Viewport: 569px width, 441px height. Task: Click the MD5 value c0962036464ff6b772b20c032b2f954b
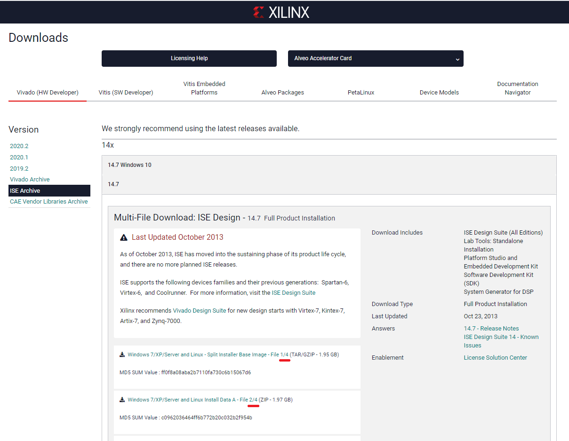(207, 417)
